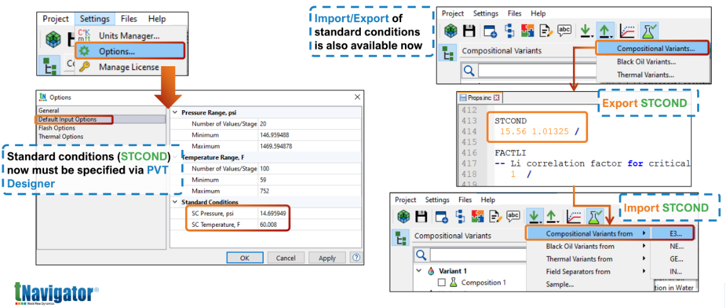The width and height of the screenshot is (726, 308).
Task: Click Apply in the Options dialog
Action: [327, 258]
